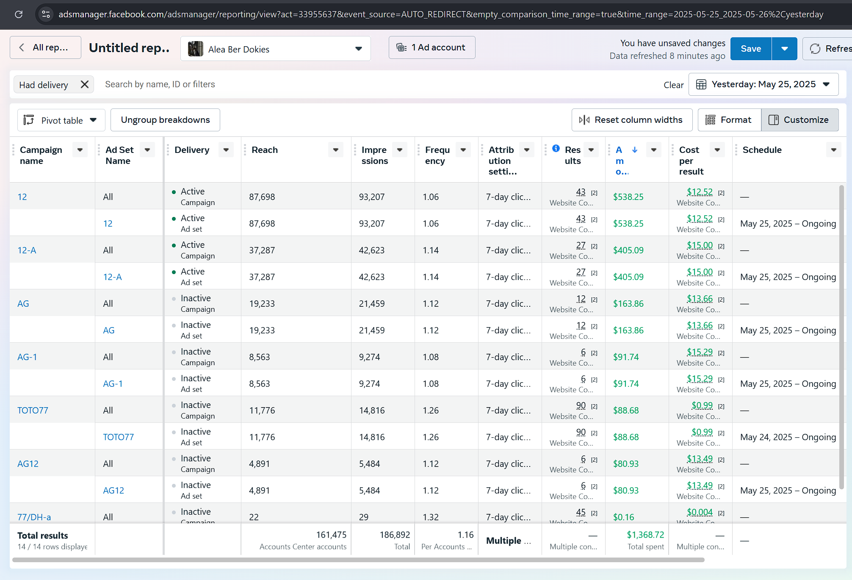Click the Results column info icon

[x=556, y=149]
